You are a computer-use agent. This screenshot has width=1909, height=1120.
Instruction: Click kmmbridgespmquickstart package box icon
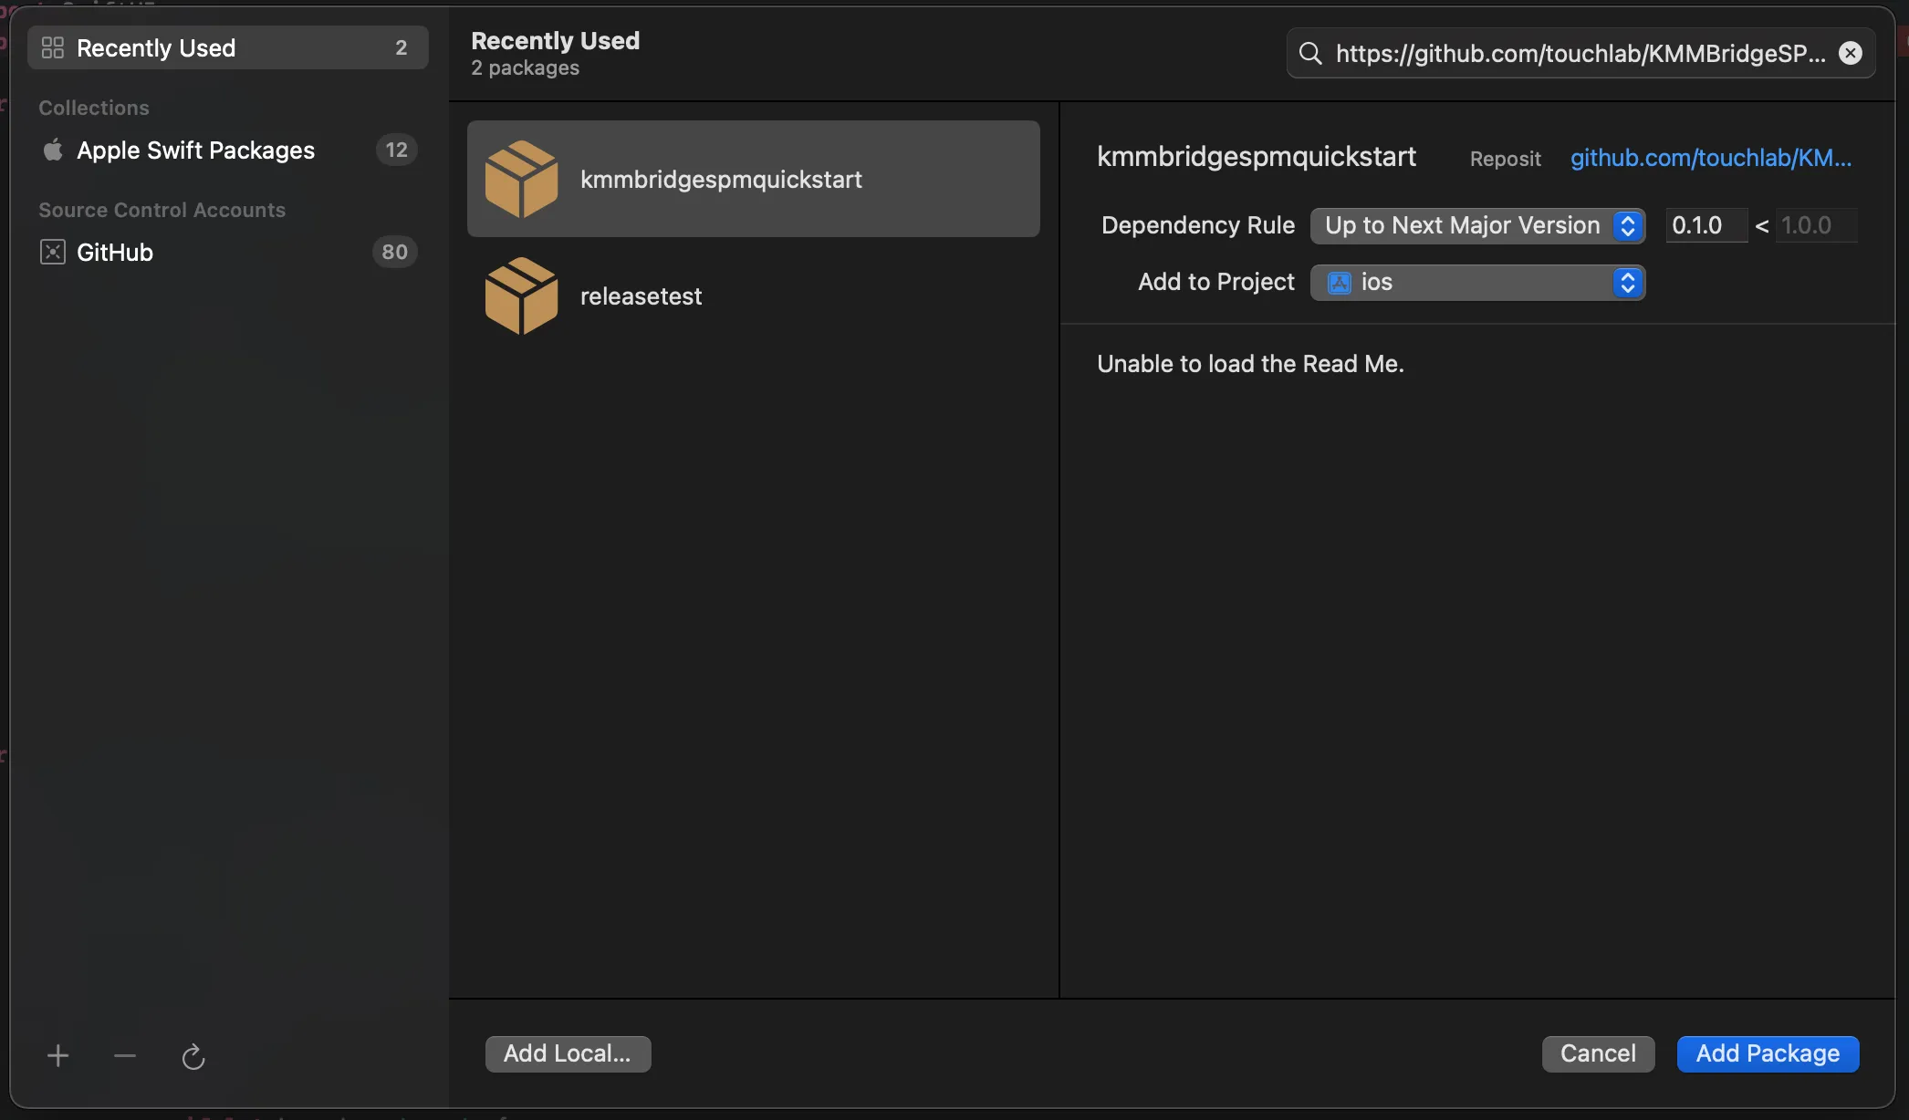coord(522,179)
